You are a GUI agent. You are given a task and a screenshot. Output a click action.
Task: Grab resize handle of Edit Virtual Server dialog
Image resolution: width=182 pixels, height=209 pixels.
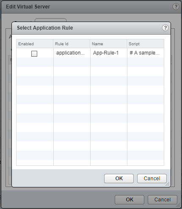(x=178, y=205)
